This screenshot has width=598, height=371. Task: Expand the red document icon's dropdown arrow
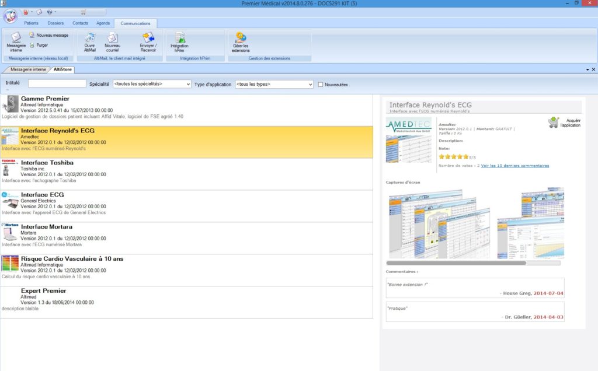click(x=32, y=12)
